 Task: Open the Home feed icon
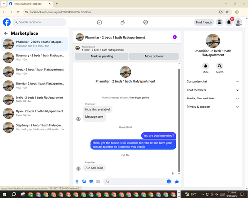(99, 22)
